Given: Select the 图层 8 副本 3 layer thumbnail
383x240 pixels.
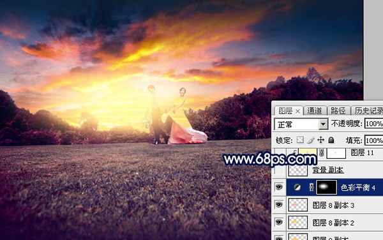Looking at the screenshot, I should click(x=297, y=205).
